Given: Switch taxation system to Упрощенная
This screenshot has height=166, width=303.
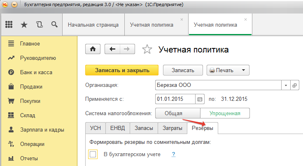Looking at the screenshot, I should tap(225, 113).
